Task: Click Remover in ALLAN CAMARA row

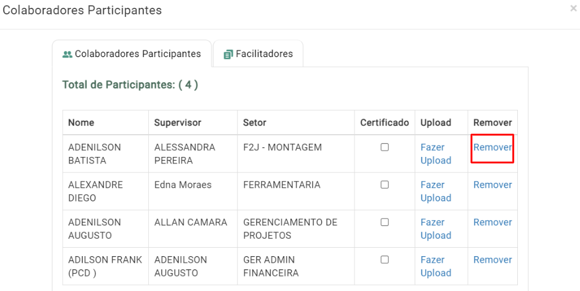Action: click(493, 222)
